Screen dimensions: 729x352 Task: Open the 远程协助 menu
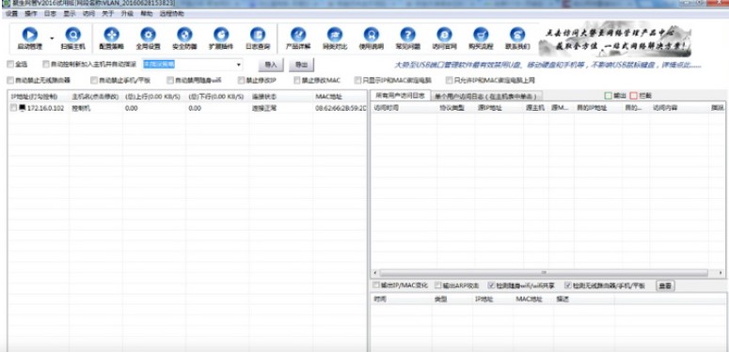click(x=171, y=14)
